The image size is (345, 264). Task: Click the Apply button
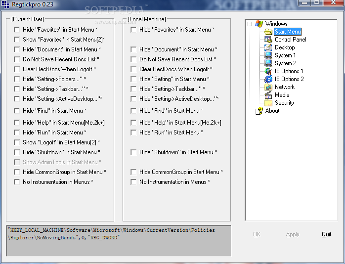click(293, 234)
